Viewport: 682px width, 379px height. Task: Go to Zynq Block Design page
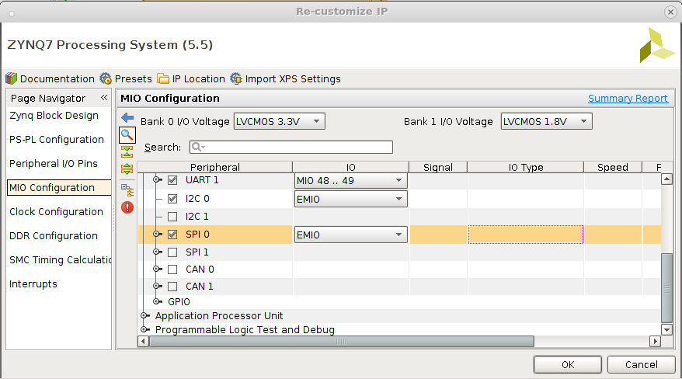pos(54,116)
